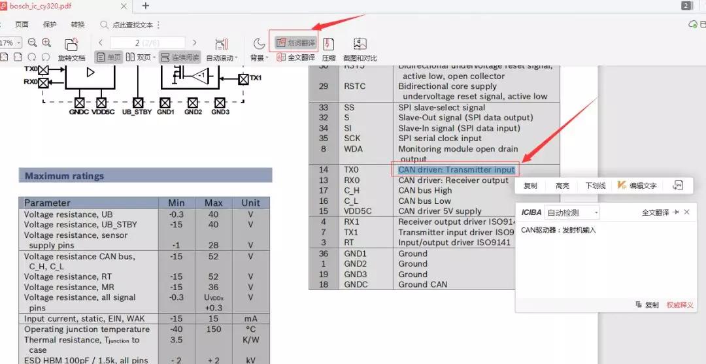Open the 保护 menu
The image size is (706, 364).
tap(50, 25)
